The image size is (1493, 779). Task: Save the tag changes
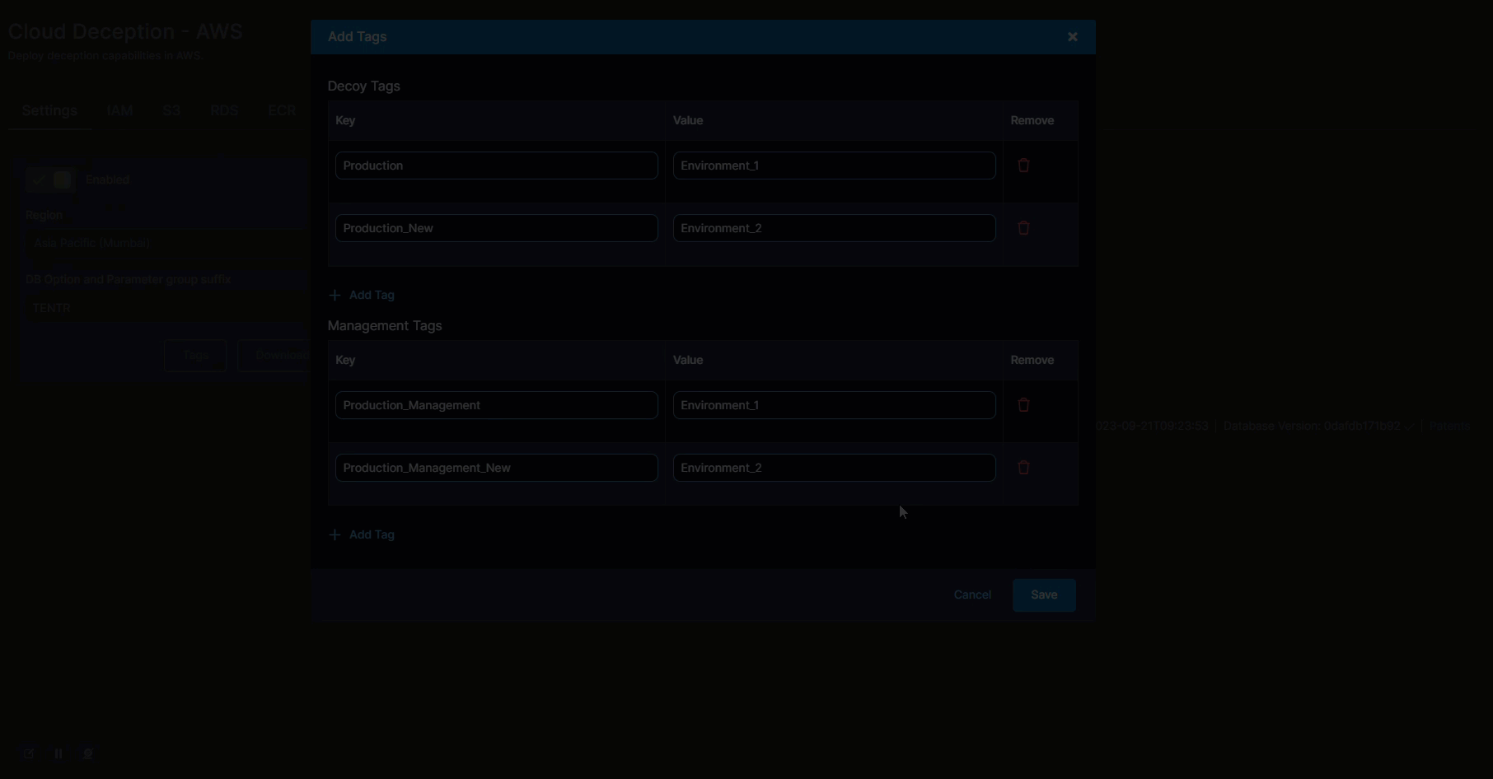tap(1043, 595)
